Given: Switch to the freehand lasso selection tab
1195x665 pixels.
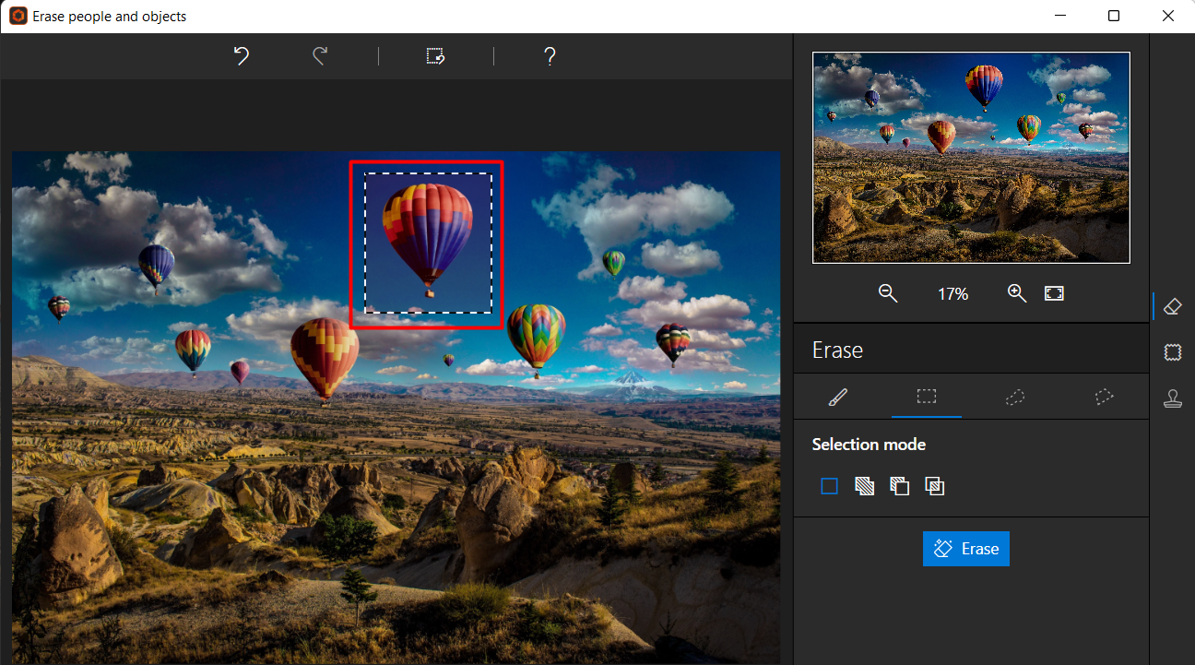Looking at the screenshot, I should click(x=1015, y=397).
